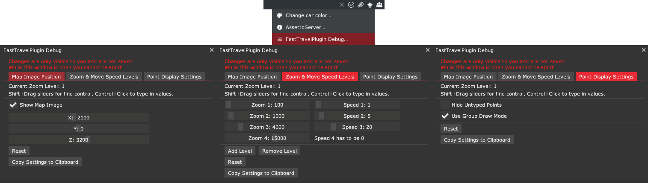The height and width of the screenshot is (183, 648).
Task: Disable the Use Group Draw Mode checkbox
Action: pos(445,116)
